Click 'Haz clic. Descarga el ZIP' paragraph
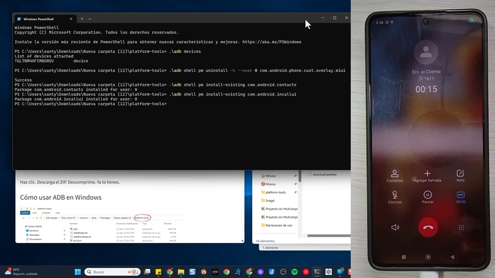Screen dimensions: 495x278 [70, 182]
